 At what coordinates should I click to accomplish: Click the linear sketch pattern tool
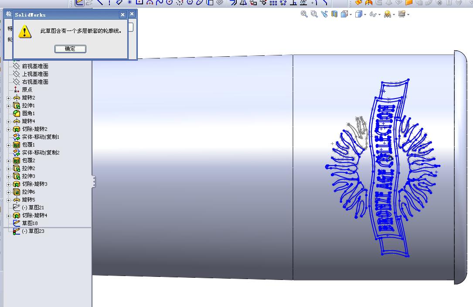[273, 3]
